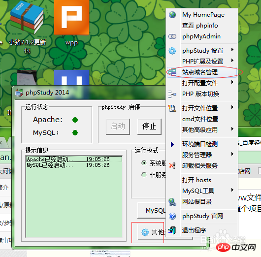Click the 网站根目录 globe-link icon
Image resolution: width=261 pixels, height=257 pixels.
[x=172, y=202]
